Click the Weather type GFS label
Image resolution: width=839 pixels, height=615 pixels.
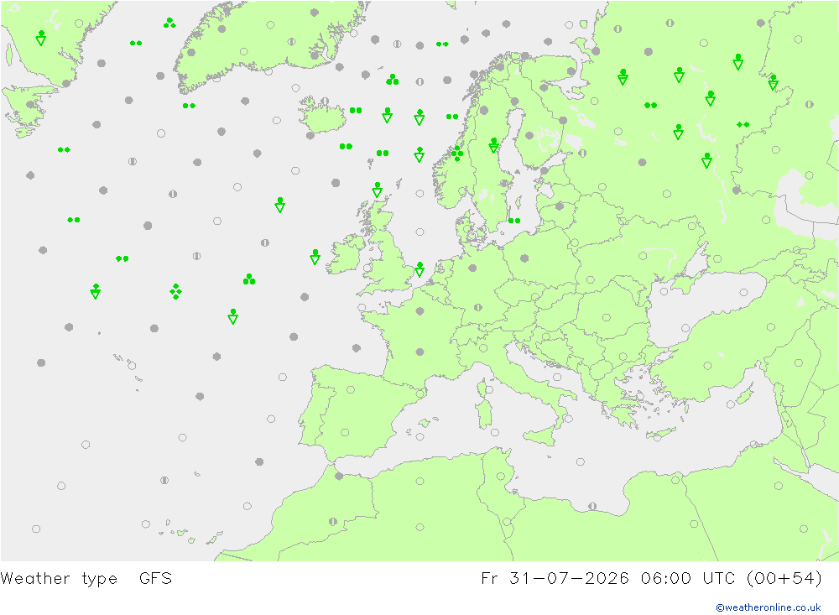[x=86, y=579]
